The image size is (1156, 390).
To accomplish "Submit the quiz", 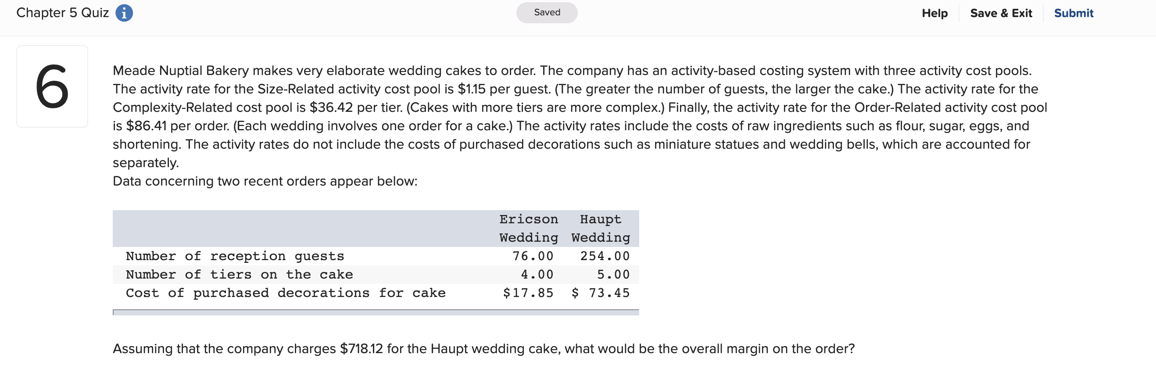I will pos(1074,13).
